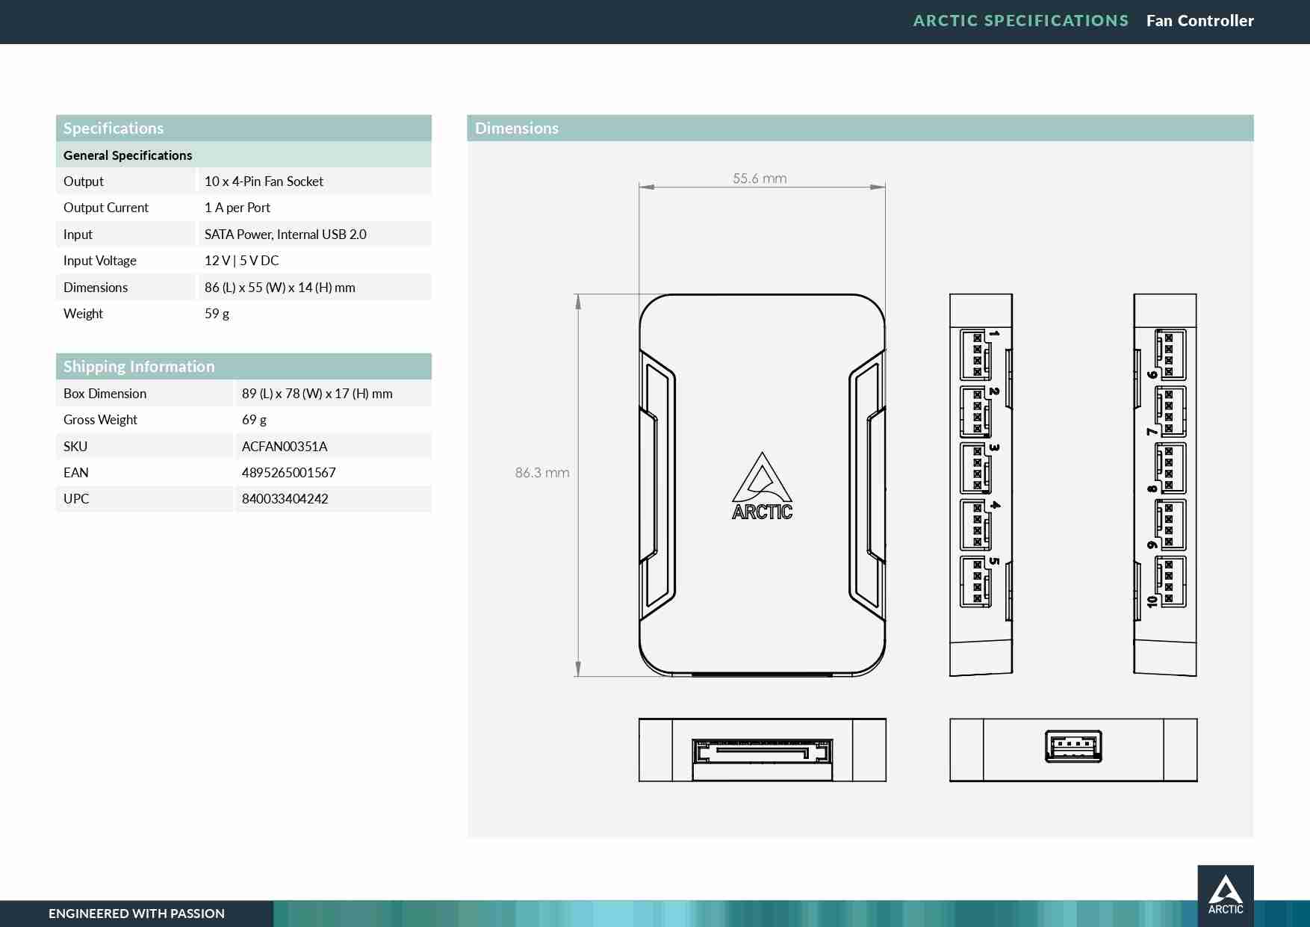
Task: Click the value '1 A per Port'
Action: pyautogui.click(x=238, y=208)
